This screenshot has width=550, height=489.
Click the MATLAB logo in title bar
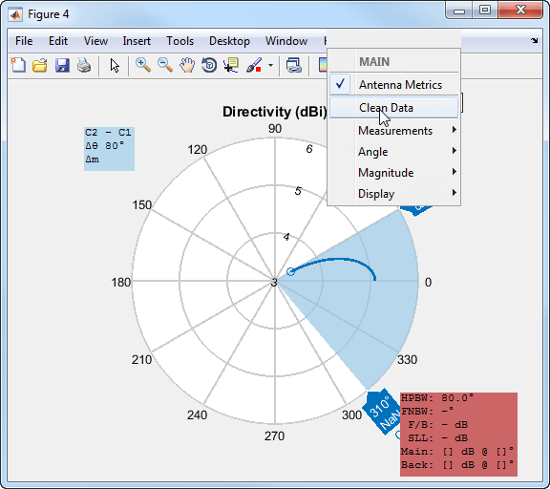[15, 14]
